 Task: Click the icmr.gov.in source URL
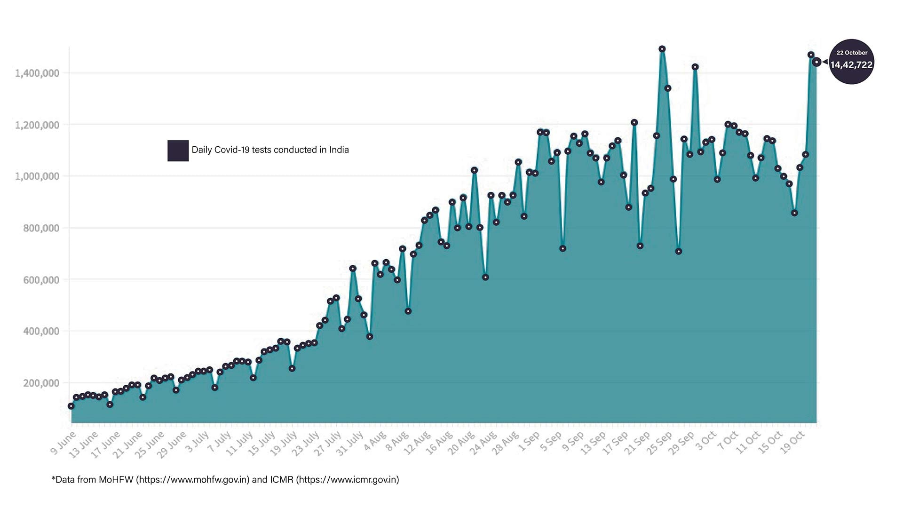[348, 480]
